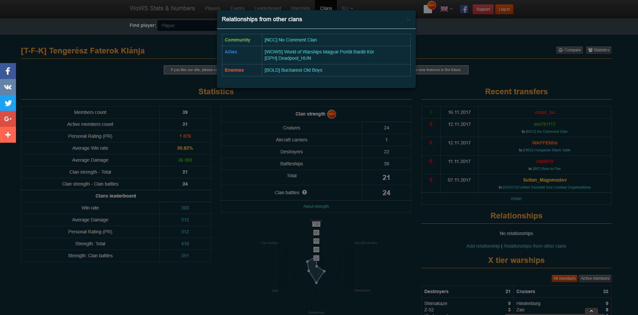The height and width of the screenshot is (315, 638).
Task: Open [DPH] Deadpool_HUN clan link
Action: [x=288, y=58]
